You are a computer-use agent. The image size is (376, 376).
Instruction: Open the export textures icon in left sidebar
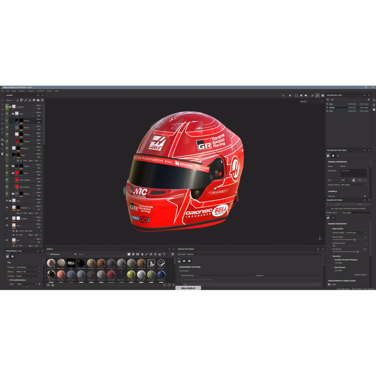click(2, 140)
